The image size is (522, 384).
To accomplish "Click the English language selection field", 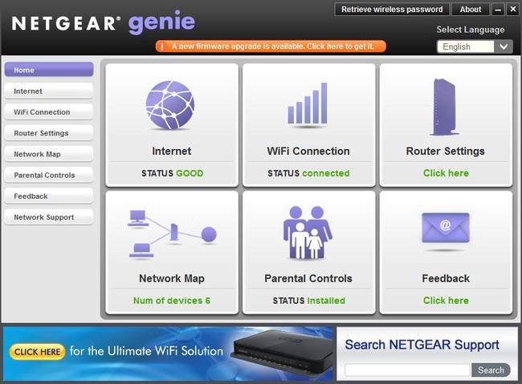I will pyautogui.click(x=466, y=46).
